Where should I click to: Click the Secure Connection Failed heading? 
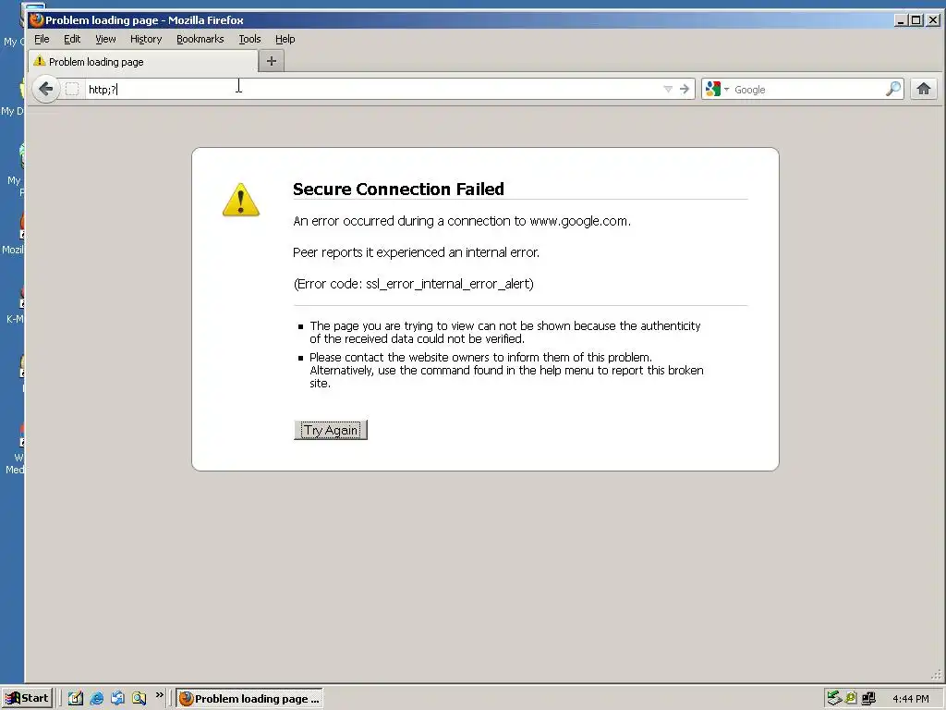point(398,189)
